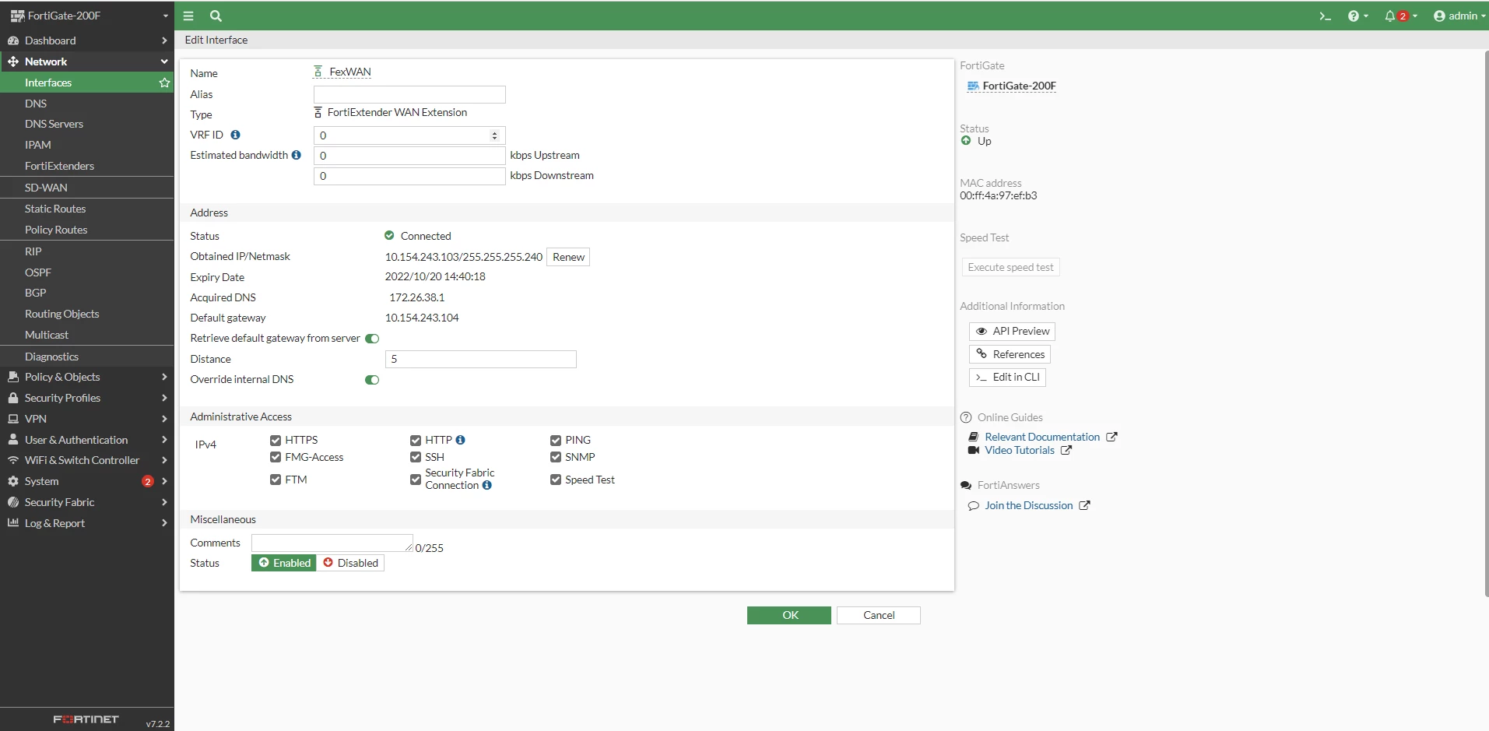
Task: Collapse the Network menu chevron
Action: coord(164,62)
